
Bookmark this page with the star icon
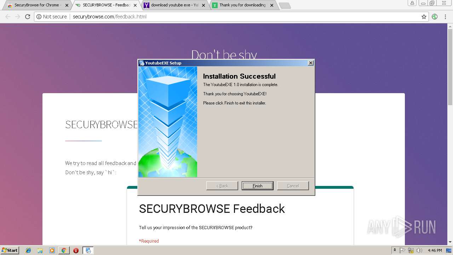(x=424, y=17)
